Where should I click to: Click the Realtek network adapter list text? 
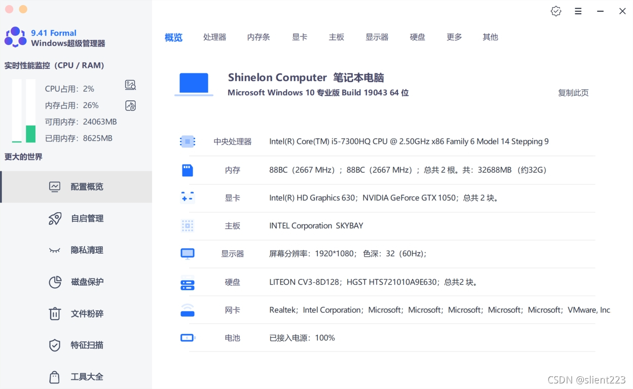440,310
